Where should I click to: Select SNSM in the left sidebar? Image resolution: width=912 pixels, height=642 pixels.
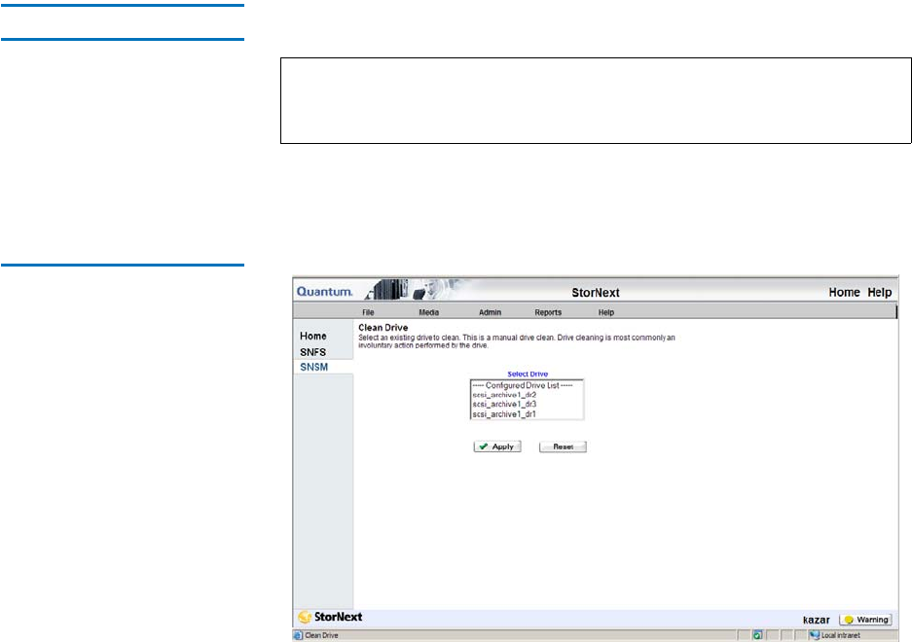pyautogui.click(x=314, y=367)
